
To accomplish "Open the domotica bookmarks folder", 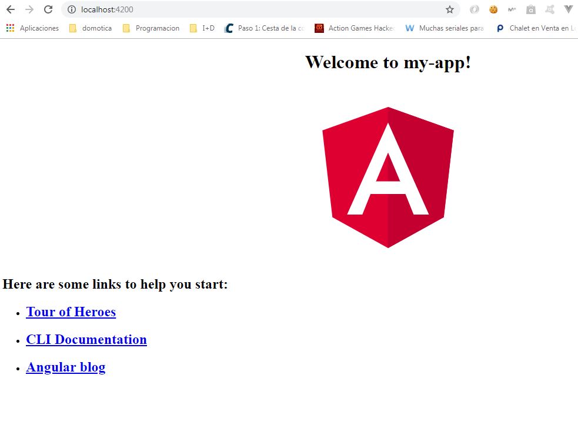I will 91,28.
